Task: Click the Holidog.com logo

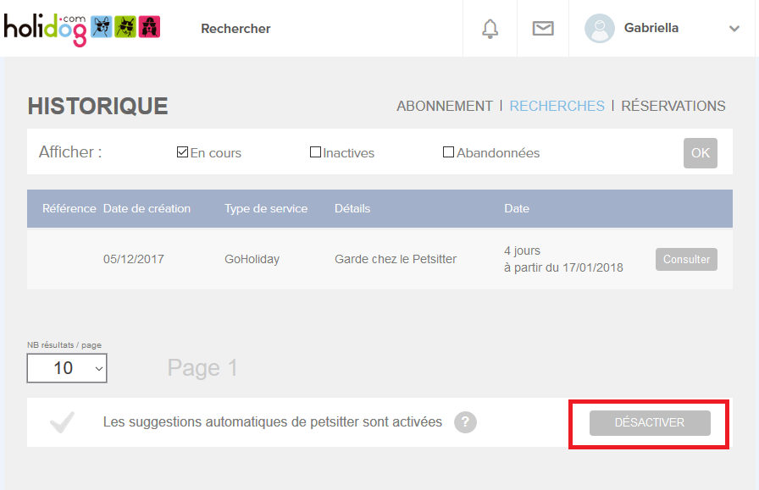Action: (44, 29)
